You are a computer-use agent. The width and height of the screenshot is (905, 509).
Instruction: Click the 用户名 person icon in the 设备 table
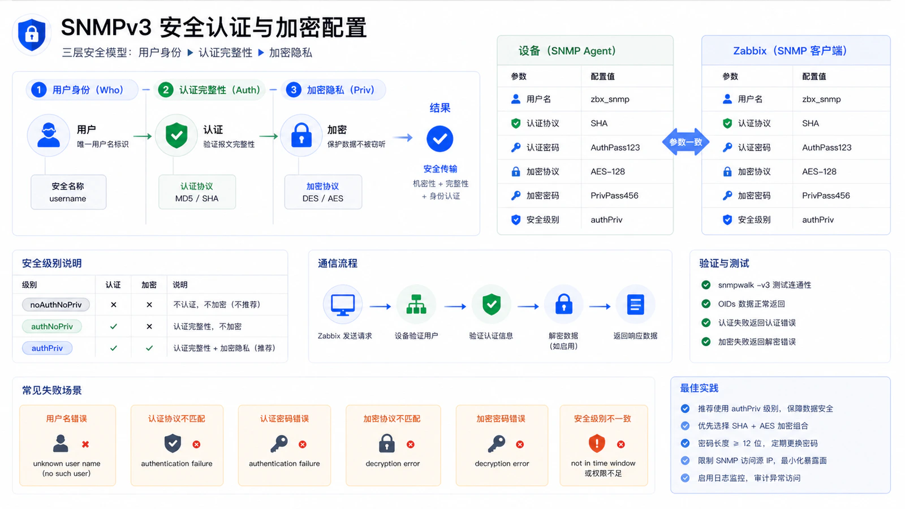(x=515, y=99)
